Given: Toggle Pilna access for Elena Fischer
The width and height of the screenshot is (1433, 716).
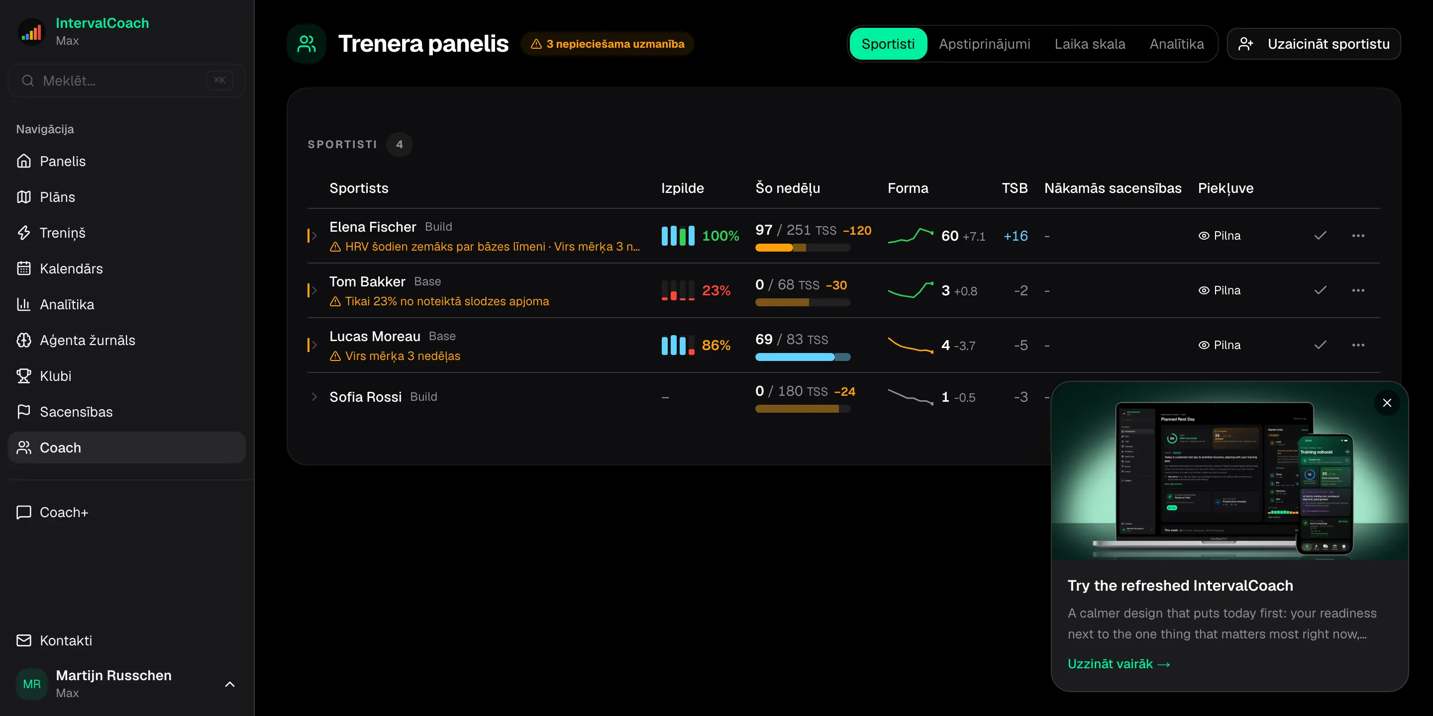Looking at the screenshot, I should 1220,236.
